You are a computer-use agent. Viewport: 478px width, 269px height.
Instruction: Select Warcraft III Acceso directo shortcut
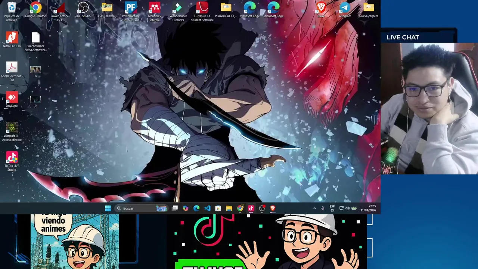[12, 132]
